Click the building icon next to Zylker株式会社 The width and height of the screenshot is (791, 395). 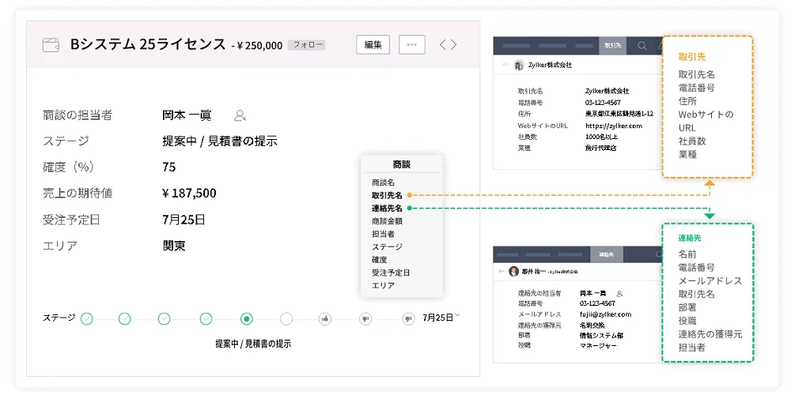tap(518, 65)
